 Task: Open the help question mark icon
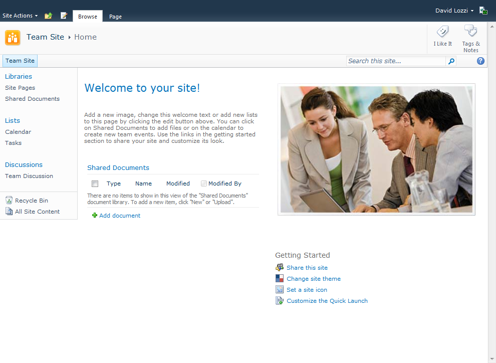(x=480, y=61)
